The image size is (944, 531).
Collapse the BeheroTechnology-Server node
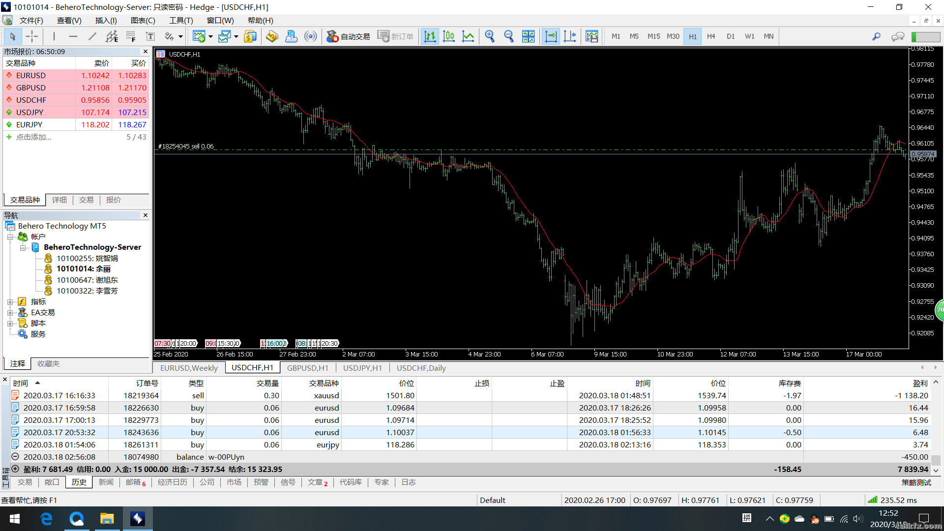23,248
